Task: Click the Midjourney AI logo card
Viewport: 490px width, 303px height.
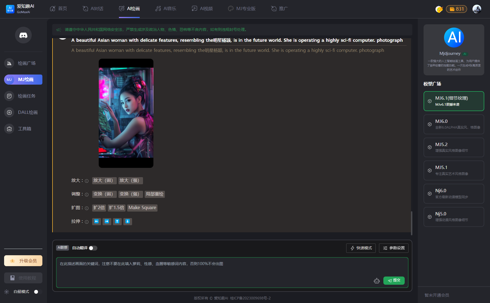Action: [454, 50]
